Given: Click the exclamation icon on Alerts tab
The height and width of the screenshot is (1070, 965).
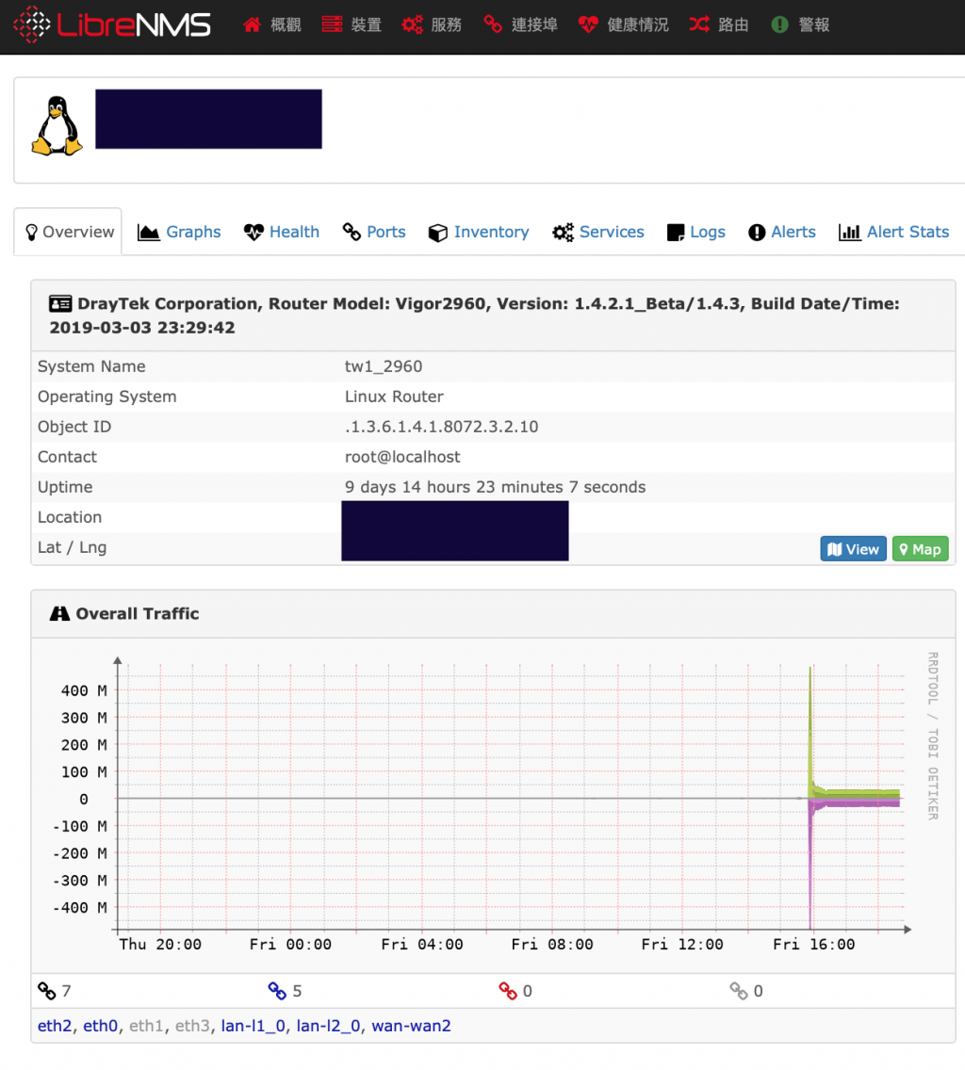Looking at the screenshot, I should pos(757,232).
